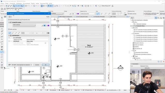Click the 'Categoria de Linha' property row
The height and width of the screenshot is (93, 165).
[28, 40]
